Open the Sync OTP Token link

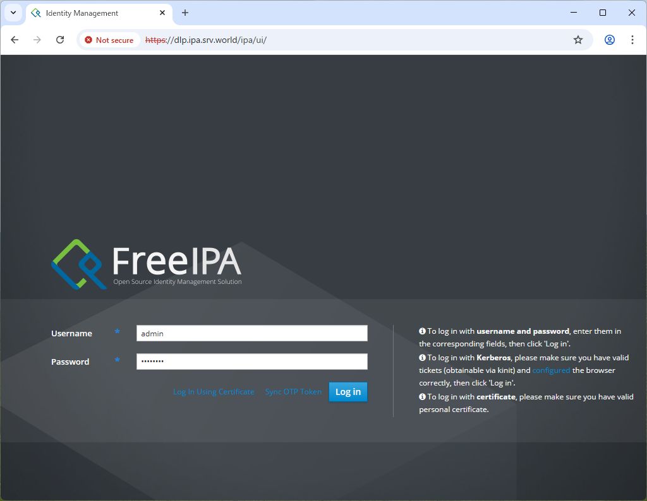pyautogui.click(x=293, y=392)
